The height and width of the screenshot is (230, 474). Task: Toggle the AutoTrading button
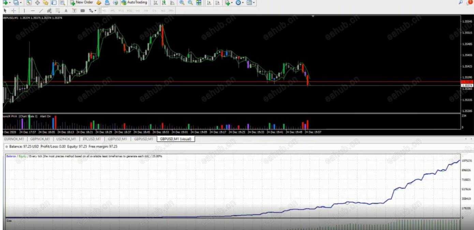[x=134, y=2]
